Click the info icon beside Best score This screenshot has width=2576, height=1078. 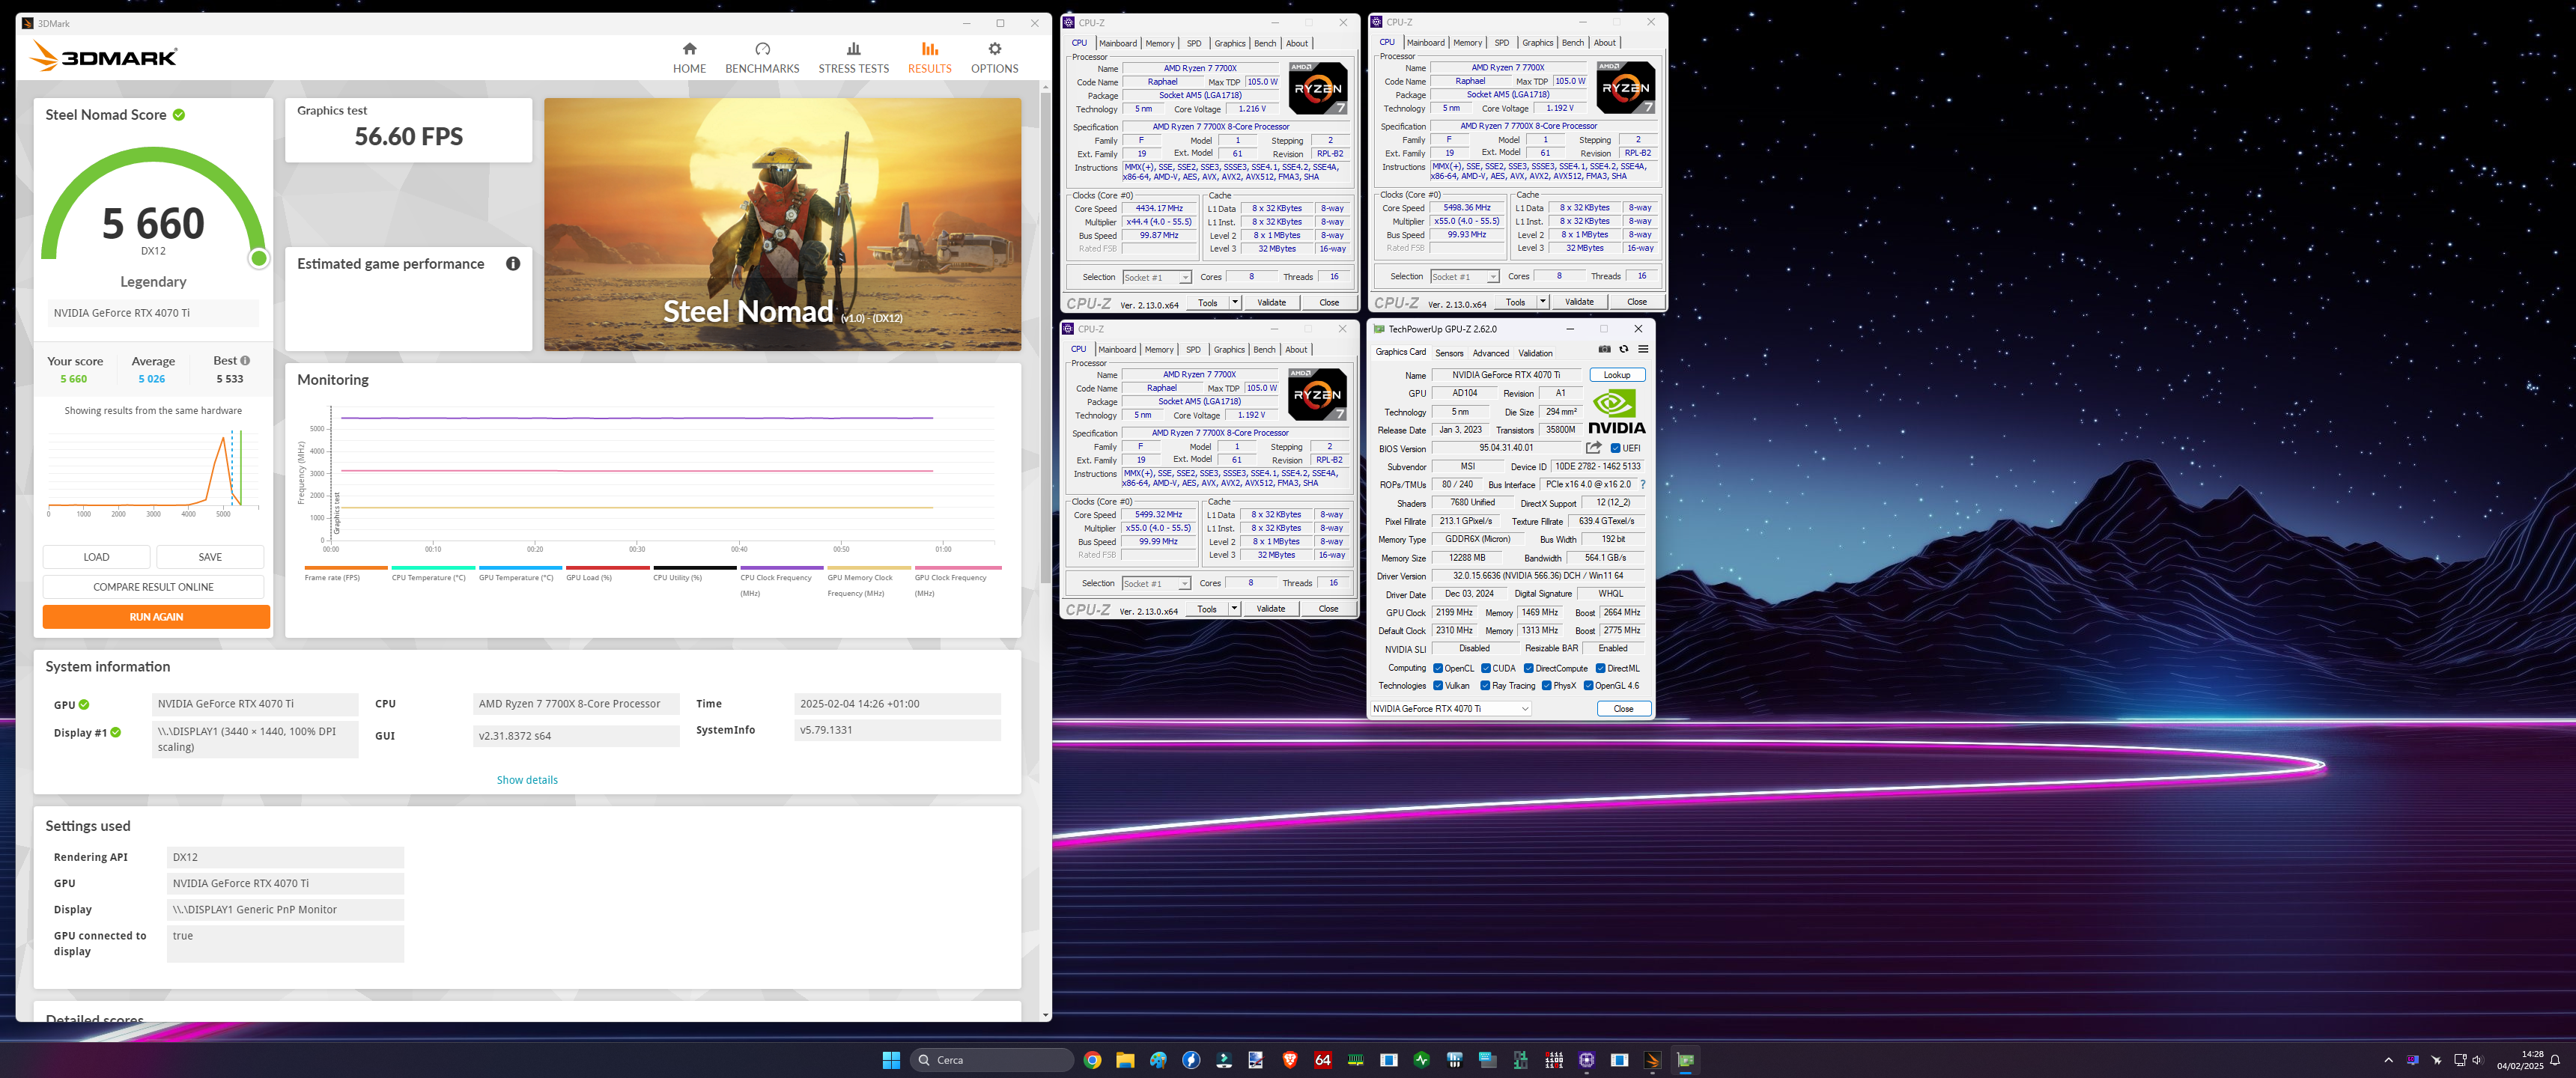pos(245,361)
